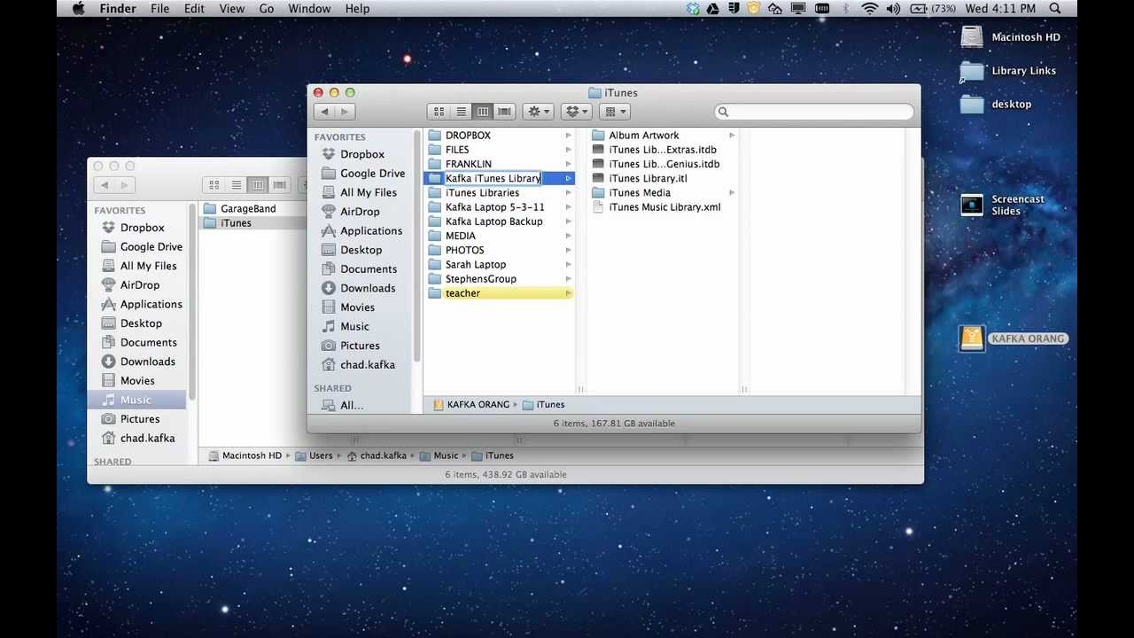Click the Spotlight search icon
Screen dimensions: 1134x638
coord(1055,9)
